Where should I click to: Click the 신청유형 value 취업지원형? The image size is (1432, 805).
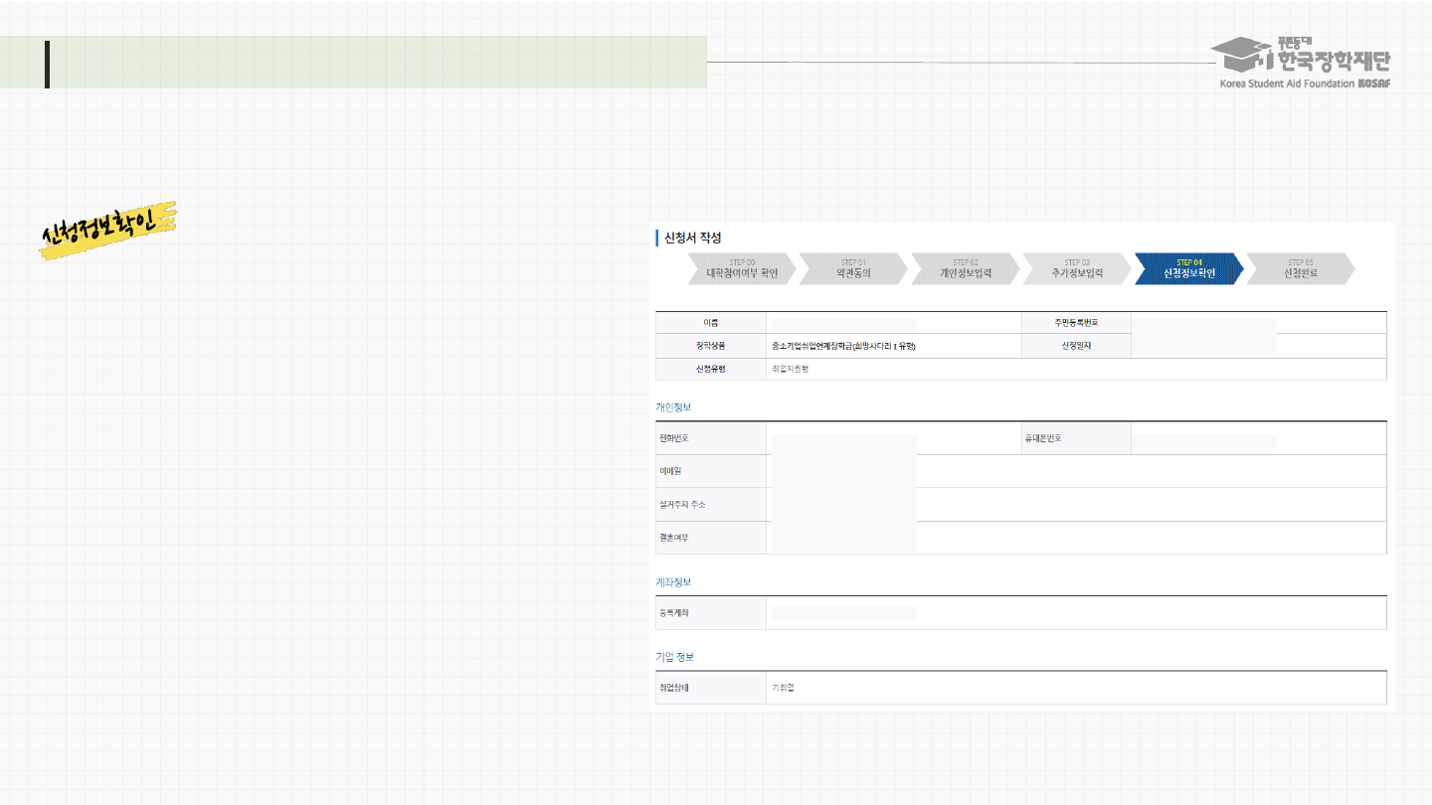pos(791,369)
